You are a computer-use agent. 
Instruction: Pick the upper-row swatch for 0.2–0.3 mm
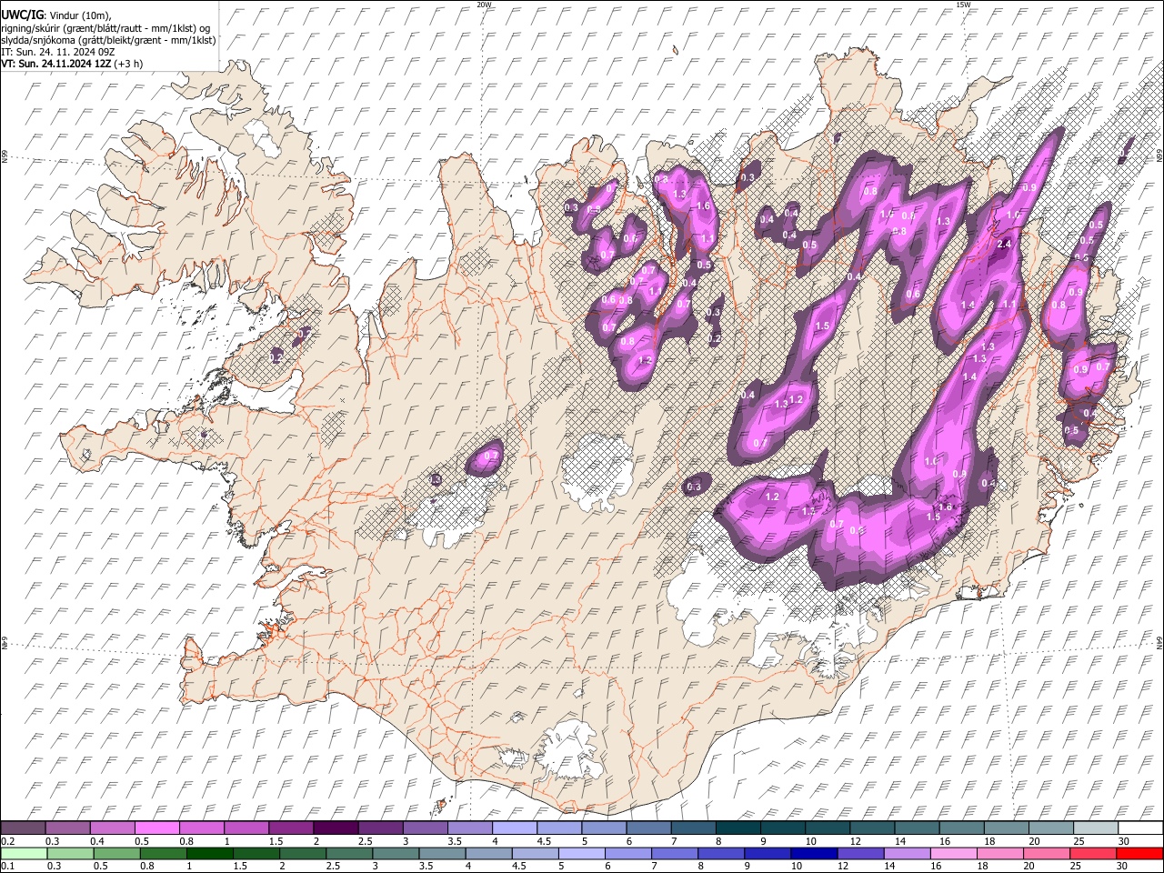click(23, 828)
